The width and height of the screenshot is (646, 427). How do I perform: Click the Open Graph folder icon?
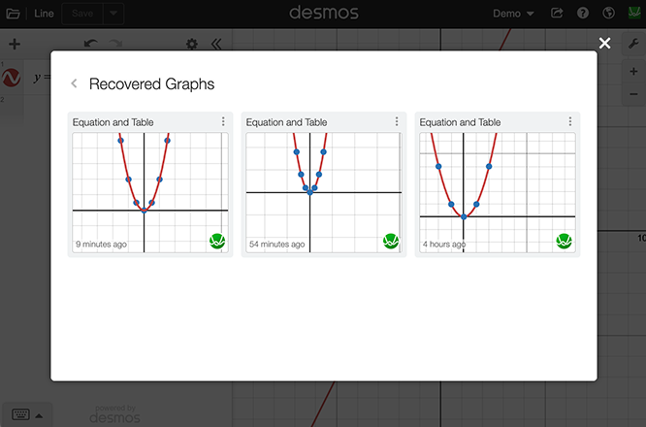[13, 14]
